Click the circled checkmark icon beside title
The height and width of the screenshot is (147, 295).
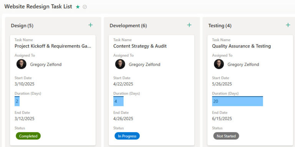pos(85,7)
